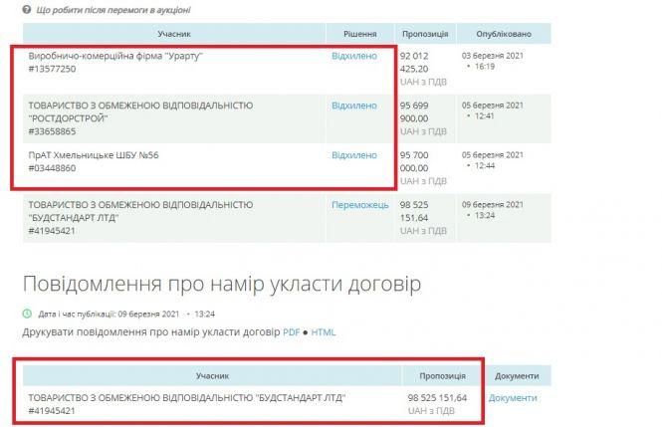Select offer value 92 012 425,20

pyautogui.click(x=414, y=62)
